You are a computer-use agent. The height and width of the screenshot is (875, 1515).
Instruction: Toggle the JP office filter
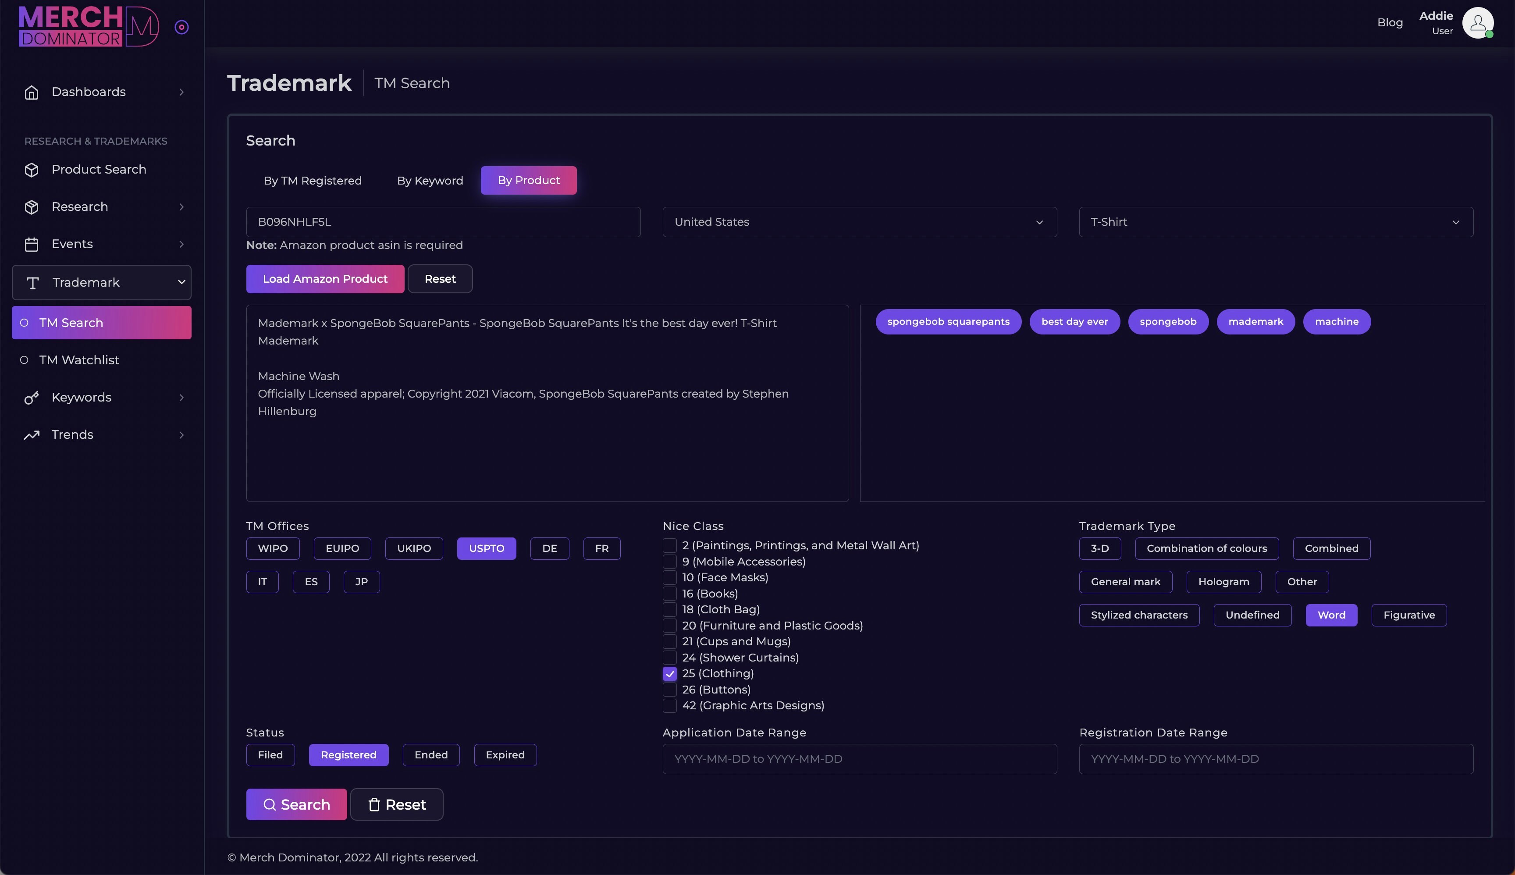361,582
